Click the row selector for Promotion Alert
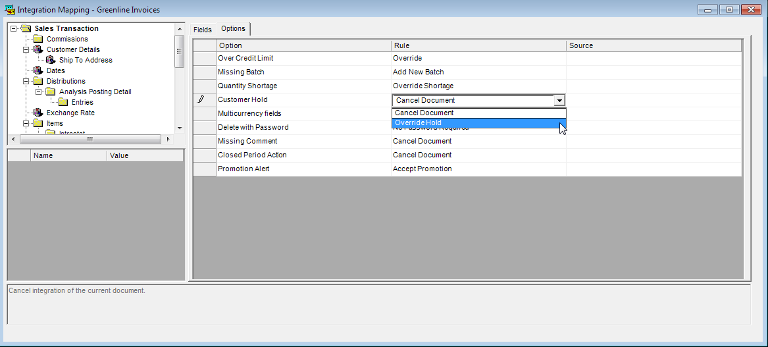Viewport: 768px width, 347px height. (205, 169)
